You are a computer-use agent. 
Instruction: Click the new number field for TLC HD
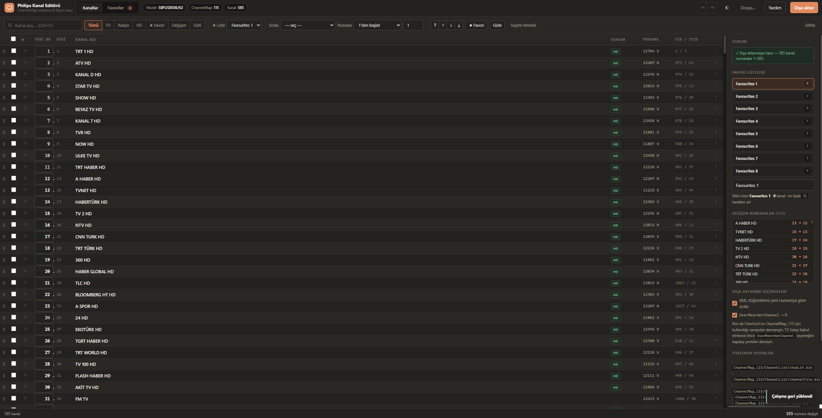pos(44,283)
